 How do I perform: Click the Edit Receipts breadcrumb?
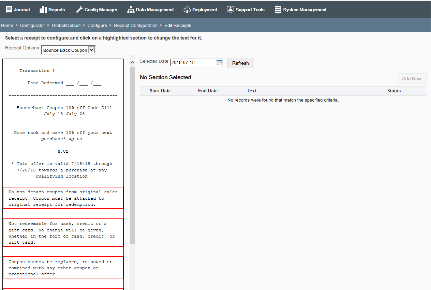click(178, 26)
